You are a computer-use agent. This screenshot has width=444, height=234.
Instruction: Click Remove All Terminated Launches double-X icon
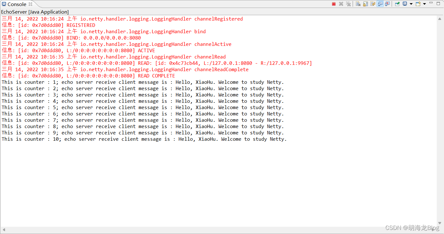348,4
